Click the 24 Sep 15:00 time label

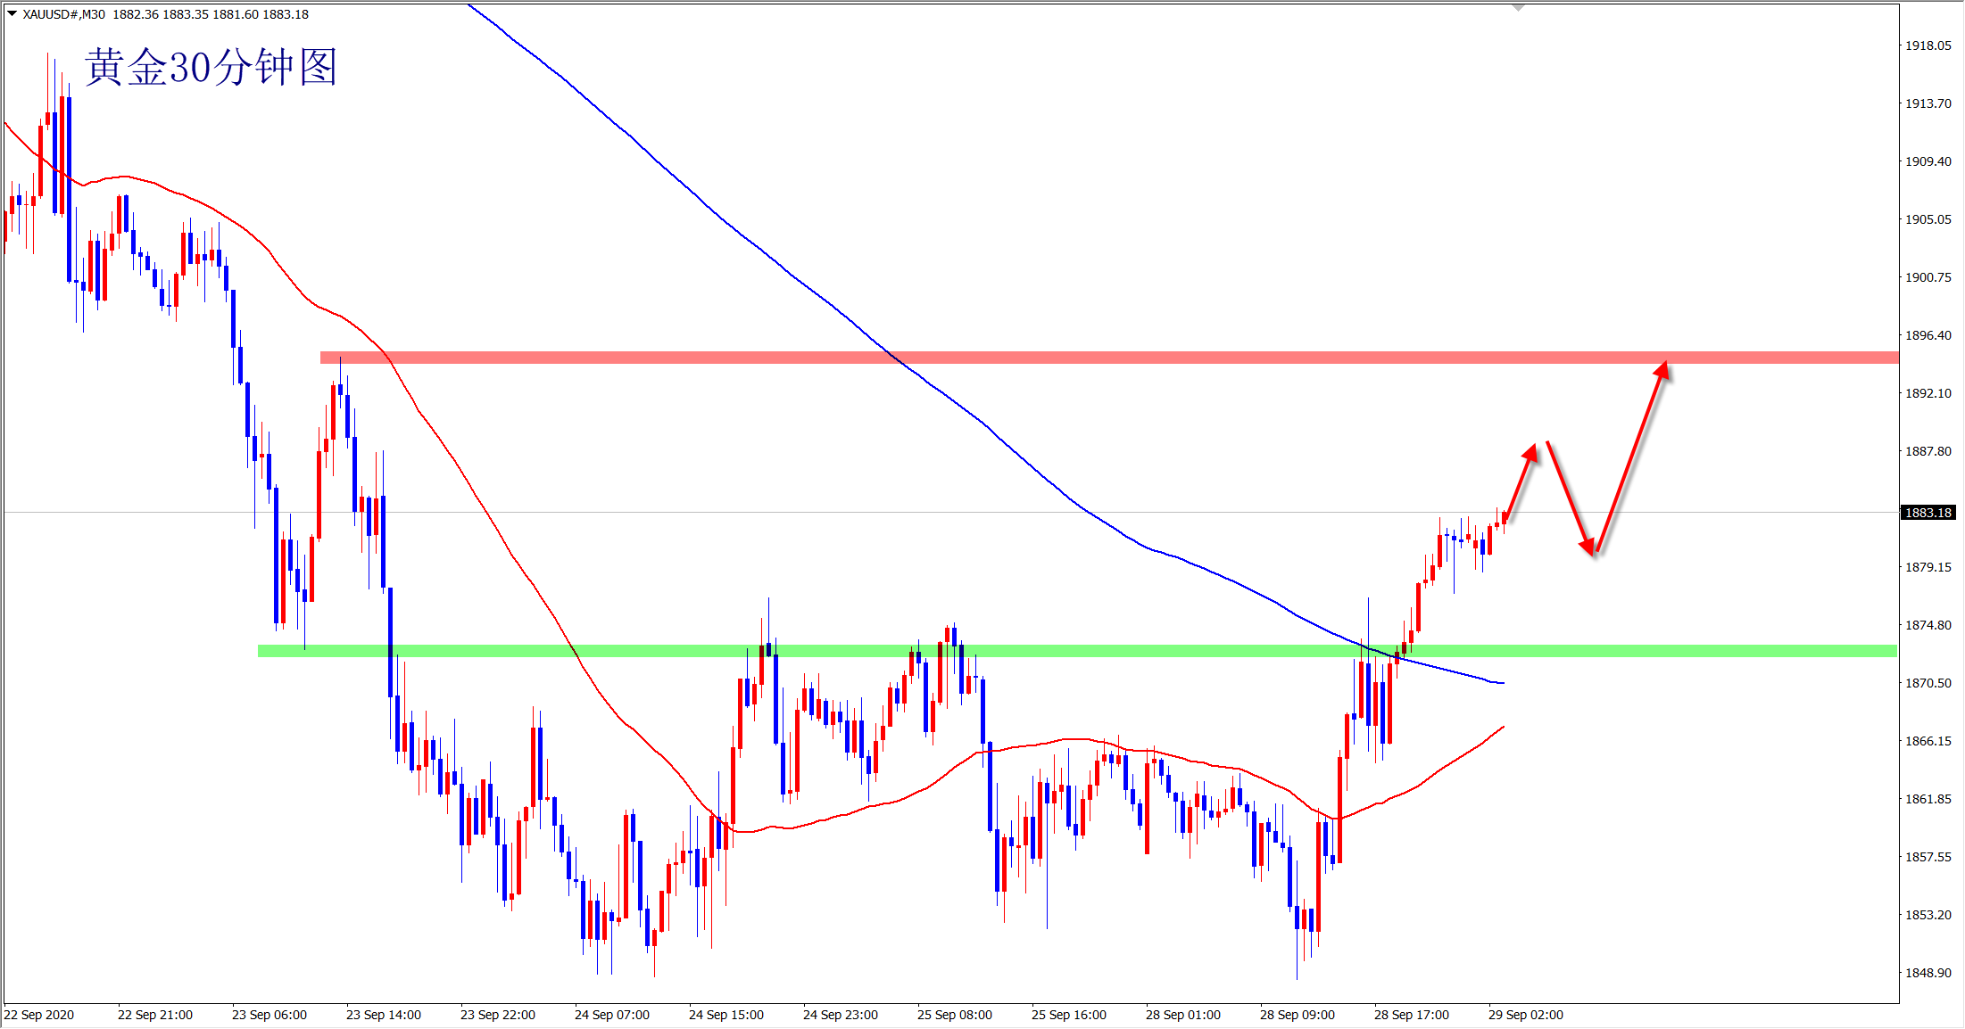725,1015
